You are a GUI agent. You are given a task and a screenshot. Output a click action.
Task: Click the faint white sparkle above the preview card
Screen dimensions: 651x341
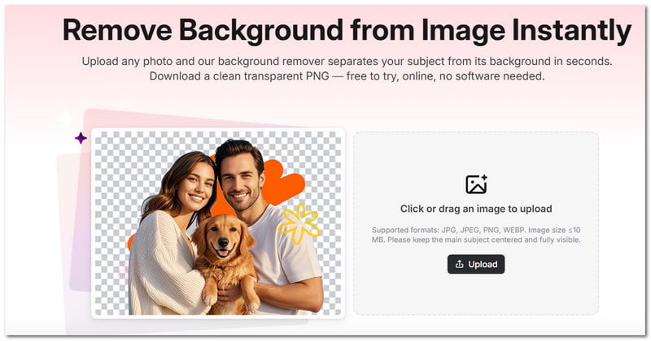click(67, 119)
